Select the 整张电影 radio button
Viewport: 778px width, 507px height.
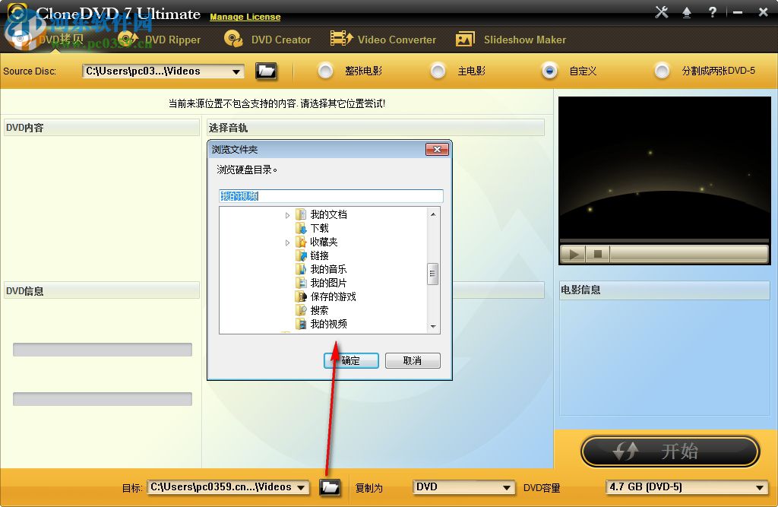coord(325,71)
